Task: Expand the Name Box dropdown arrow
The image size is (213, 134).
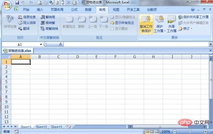Action: click(41, 44)
